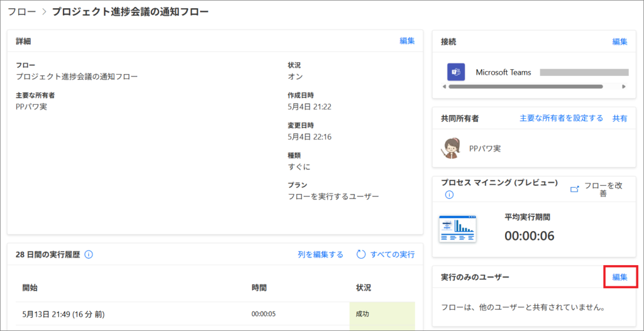Click the right arrow of the connections scrollbar
Viewport: 644px width, 331px height.
click(x=624, y=87)
